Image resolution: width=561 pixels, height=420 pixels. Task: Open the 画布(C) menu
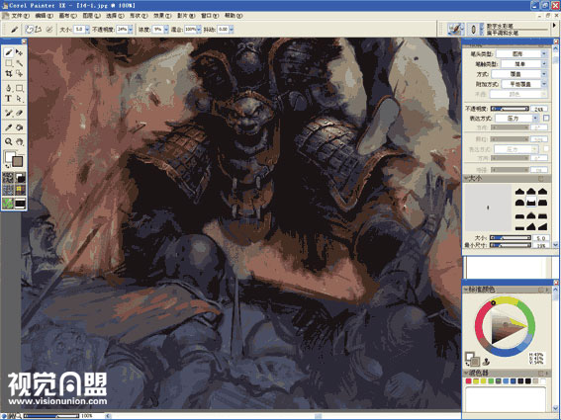(67, 16)
